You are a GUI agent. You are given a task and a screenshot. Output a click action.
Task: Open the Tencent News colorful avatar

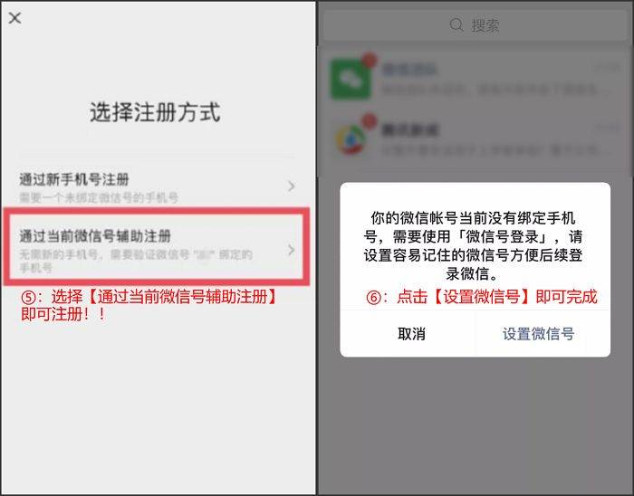click(x=351, y=139)
